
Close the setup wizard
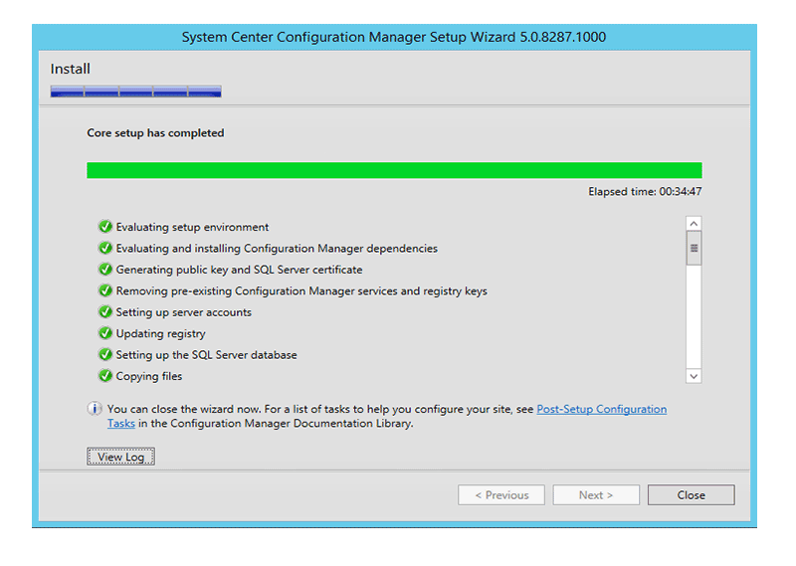(x=691, y=495)
